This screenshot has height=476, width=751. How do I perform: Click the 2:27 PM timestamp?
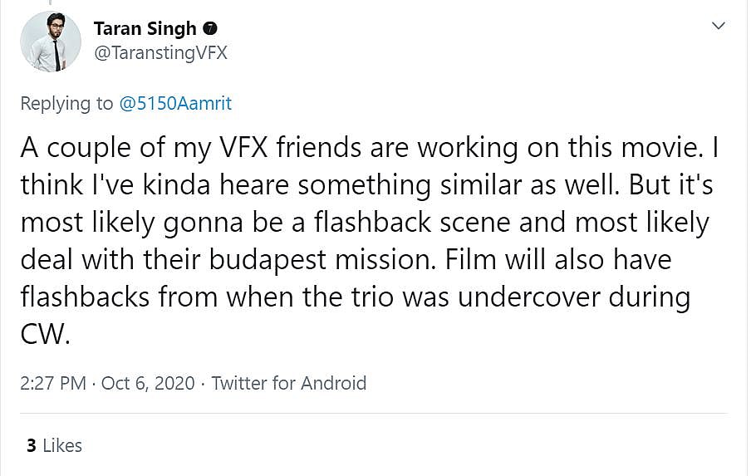tap(53, 383)
